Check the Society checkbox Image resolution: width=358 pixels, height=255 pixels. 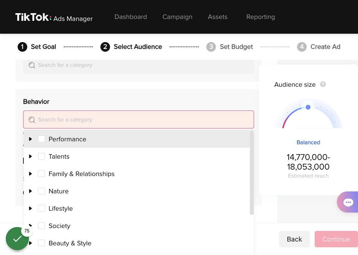(41, 226)
